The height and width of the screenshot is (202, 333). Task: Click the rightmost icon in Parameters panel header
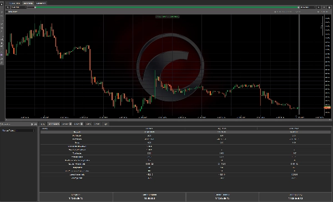click(36, 124)
